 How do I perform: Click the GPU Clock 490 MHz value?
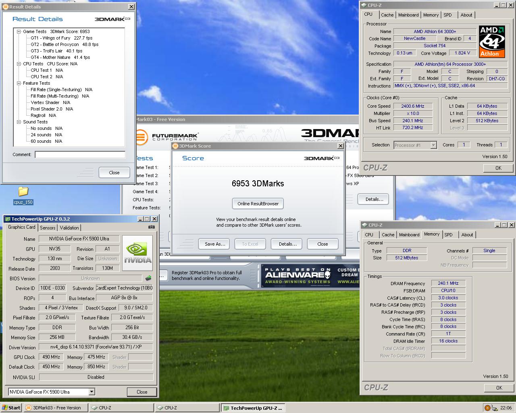(x=51, y=357)
